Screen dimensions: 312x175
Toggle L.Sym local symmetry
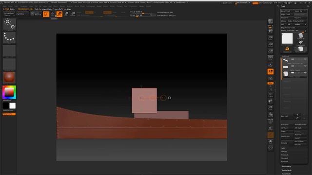point(271,79)
